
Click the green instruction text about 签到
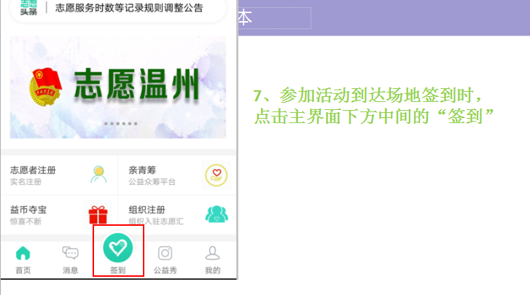[x=374, y=106]
